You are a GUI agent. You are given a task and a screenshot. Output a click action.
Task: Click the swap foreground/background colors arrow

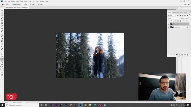[3, 67]
